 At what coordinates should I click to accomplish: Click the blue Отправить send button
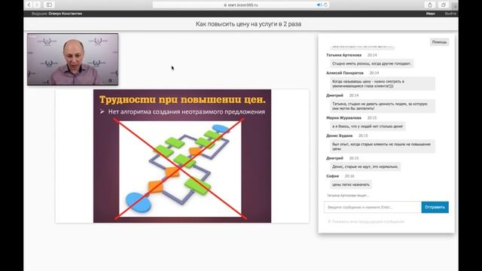(x=435, y=207)
